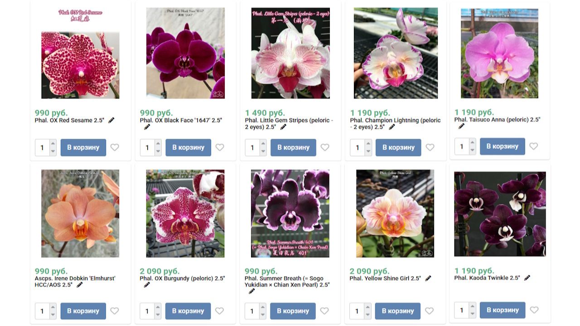
Task: Click 'В корзину' for Phal. OX Burgundy
Action: pyautogui.click(x=188, y=311)
